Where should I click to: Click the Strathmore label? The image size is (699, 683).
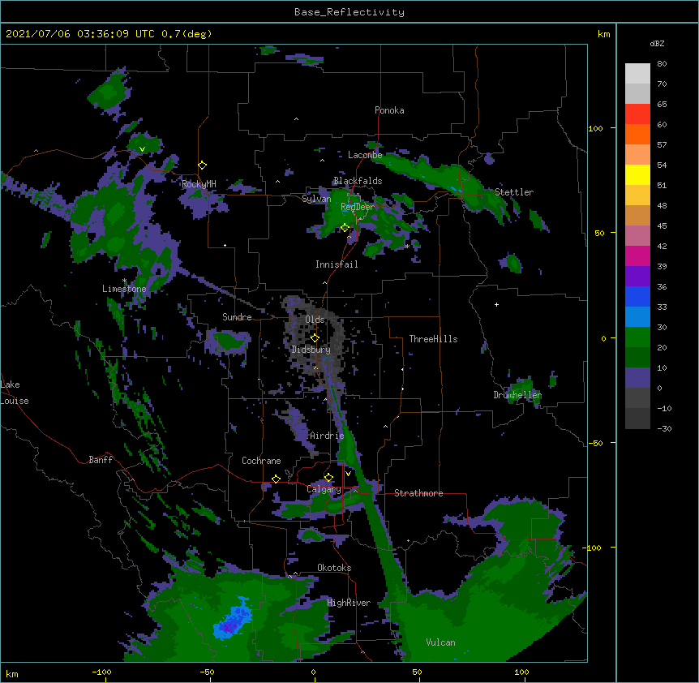tap(418, 493)
